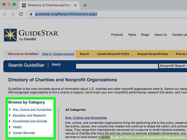Close the Directory of Charities tab
This screenshot has width=187, height=140.
[75, 5]
